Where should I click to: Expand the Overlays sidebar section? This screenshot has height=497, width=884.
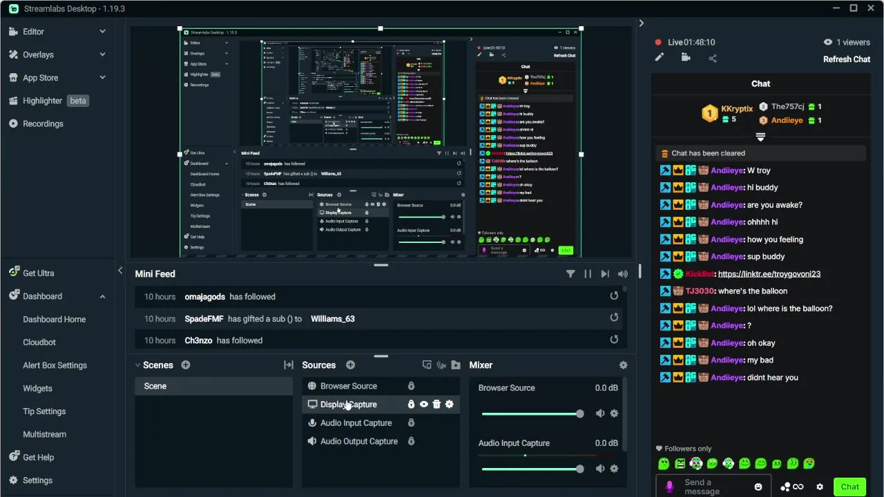[x=102, y=54]
